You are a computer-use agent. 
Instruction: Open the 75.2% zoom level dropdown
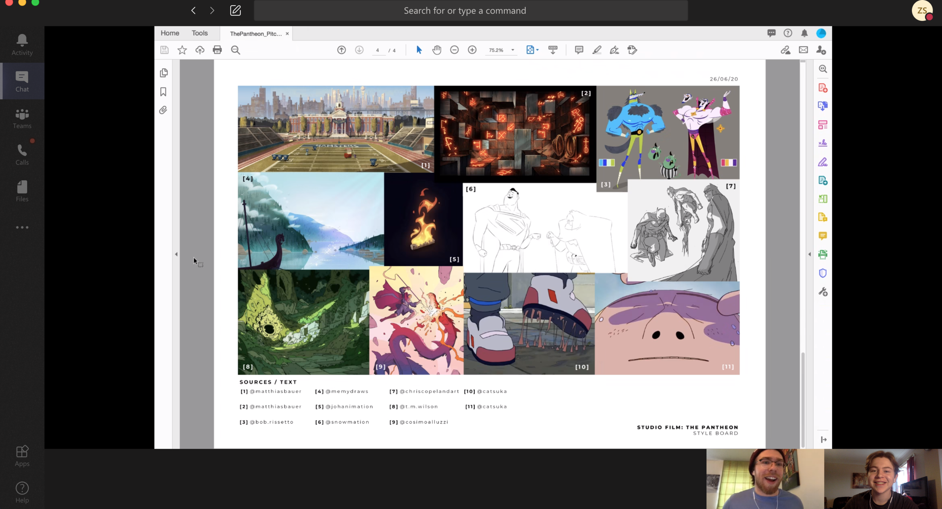tap(502, 50)
